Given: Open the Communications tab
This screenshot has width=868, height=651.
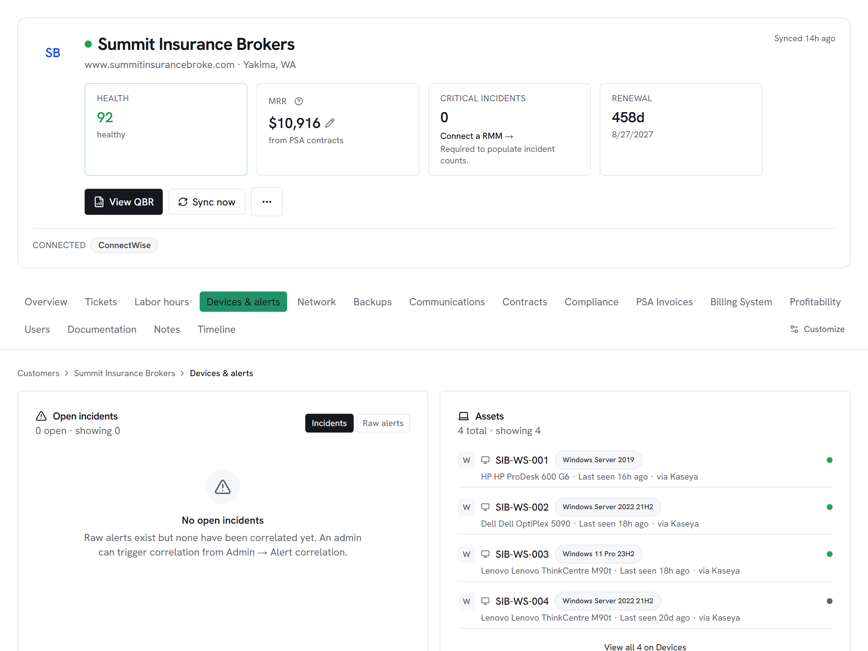Looking at the screenshot, I should [x=447, y=302].
